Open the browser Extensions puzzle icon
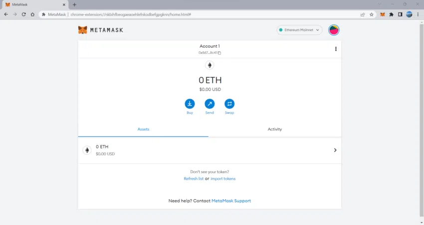This screenshot has width=424, height=225. point(391,14)
